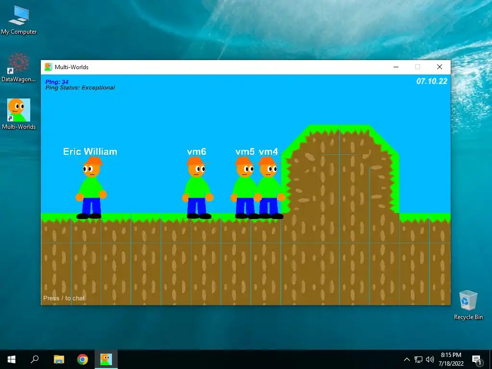Open the notification action center
This screenshot has height=369, width=492.
pos(477,359)
